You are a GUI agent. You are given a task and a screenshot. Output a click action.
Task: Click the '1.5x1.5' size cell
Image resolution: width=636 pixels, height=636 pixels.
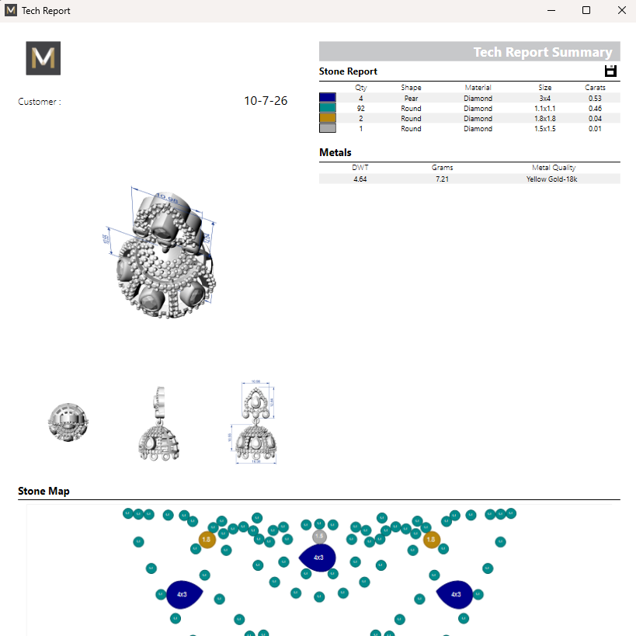[x=544, y=129]
